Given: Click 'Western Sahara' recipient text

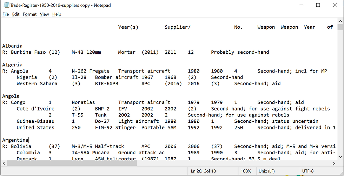Looking at the screenshot, I should coord(37,84).
